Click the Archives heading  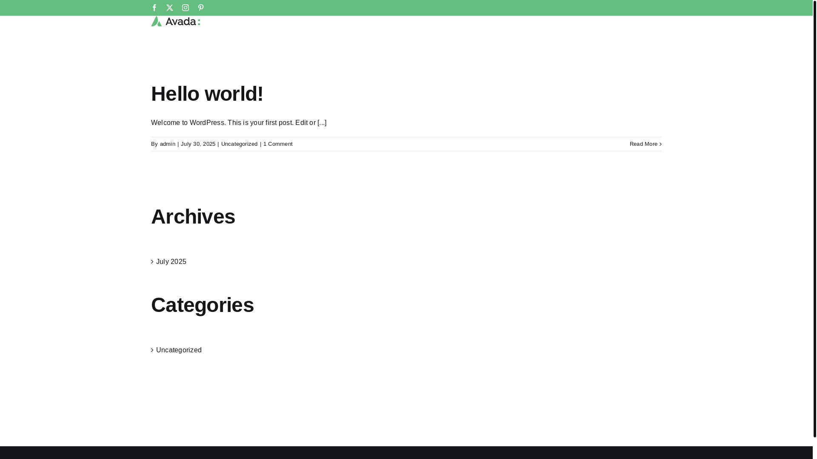(x=193, y=217)
